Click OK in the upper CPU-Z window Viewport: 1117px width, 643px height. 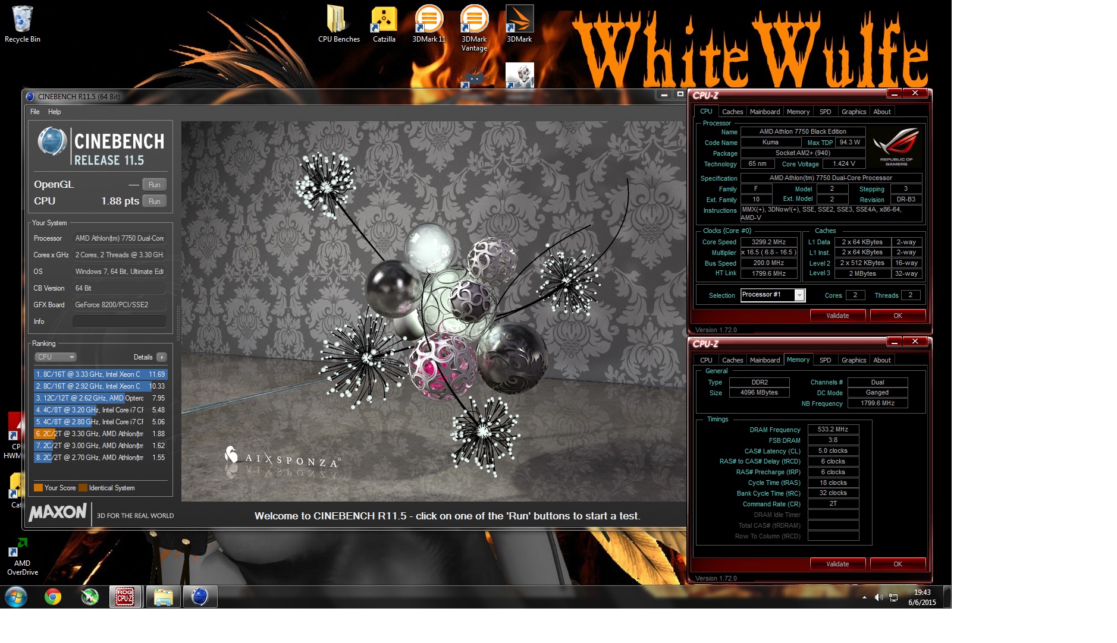pyautogui.click(x=898, y=316)
